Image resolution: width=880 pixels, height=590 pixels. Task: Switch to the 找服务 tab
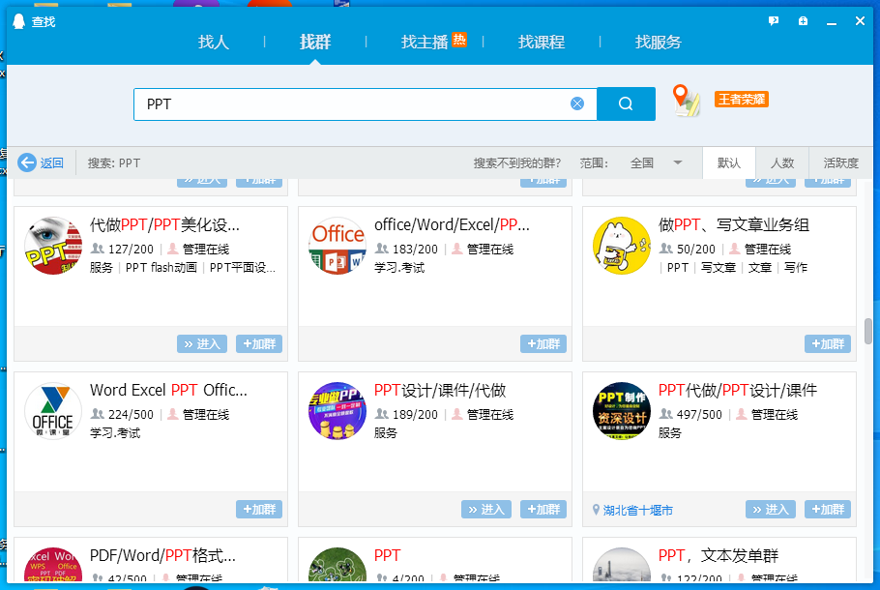(x=659, y=43)
